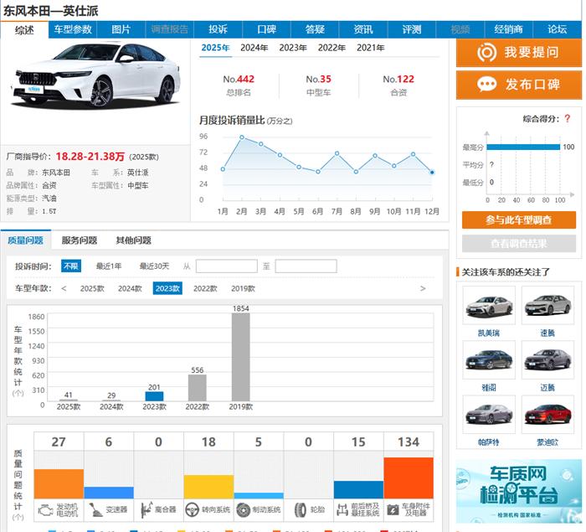
Task: Switch ranking to the 2024年 tab
Action: click(x=254, y=48)
